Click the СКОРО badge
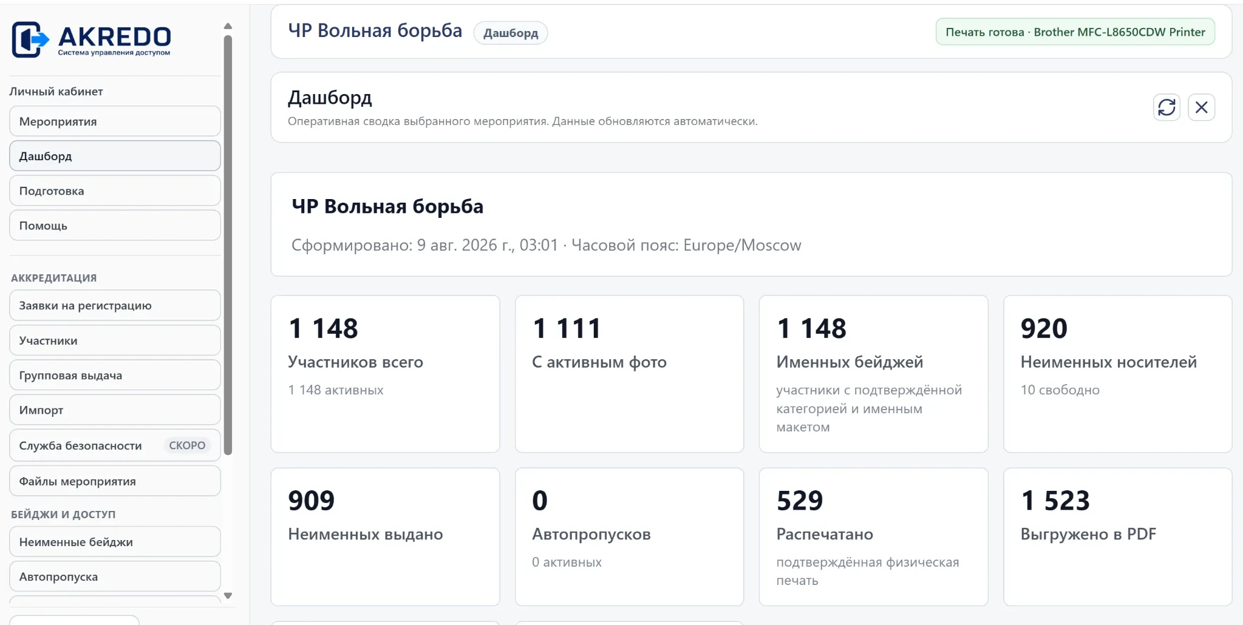Viewport: 1243px width, 625px height. (x=187, y=445)
